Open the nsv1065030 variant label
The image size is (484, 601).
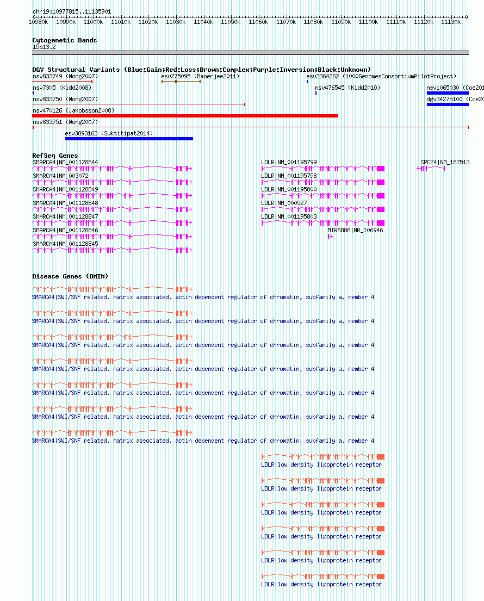pos(455,88)
